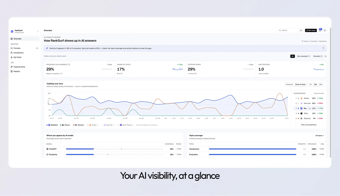
Task: Switch chart to Share of voice view
Action: (x=300, y=84)
